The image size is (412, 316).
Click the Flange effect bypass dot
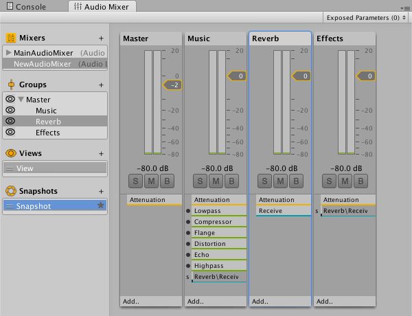click(x=188, y=233)
